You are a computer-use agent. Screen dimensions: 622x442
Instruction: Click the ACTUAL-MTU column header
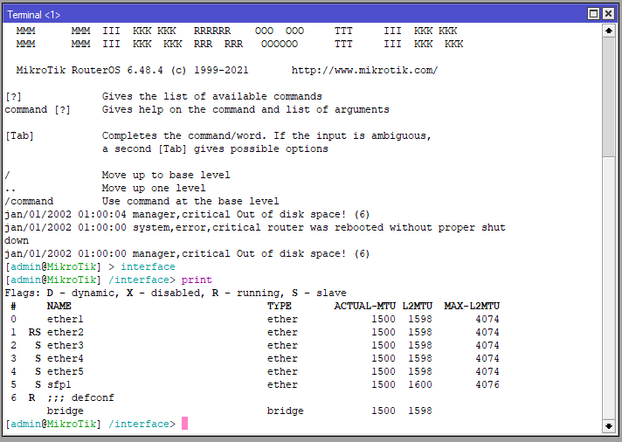(365, 306)
